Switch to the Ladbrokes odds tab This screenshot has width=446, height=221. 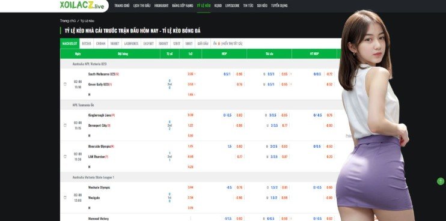coord(131,43)
